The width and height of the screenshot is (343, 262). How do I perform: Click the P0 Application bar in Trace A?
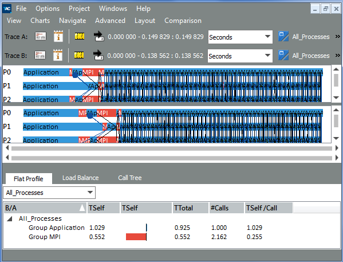click(x=46, y=72)
